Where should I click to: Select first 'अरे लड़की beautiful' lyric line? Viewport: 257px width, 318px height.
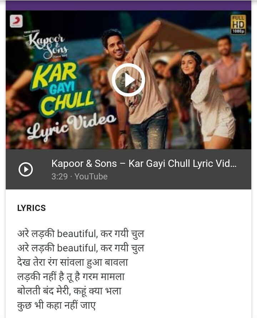pos(81,233)
